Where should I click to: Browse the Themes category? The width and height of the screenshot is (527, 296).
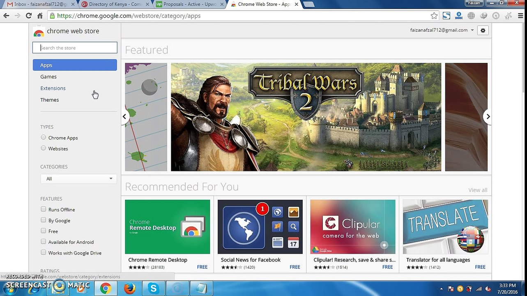[50, 100]
